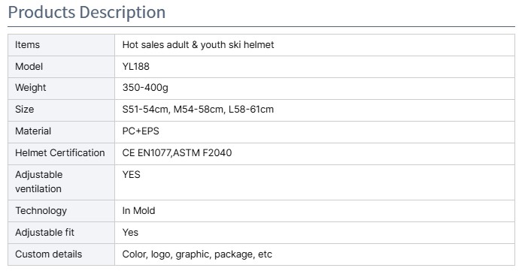Screen dimensions: 525x271
Task: Select the Adjustable fit label
Action: tap(44, 233)
